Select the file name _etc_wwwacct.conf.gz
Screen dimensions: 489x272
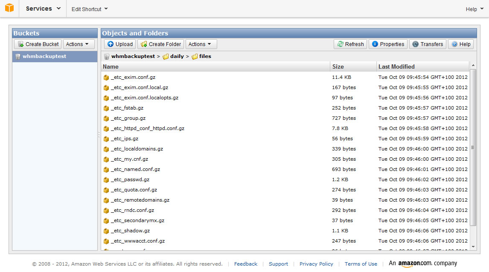138,241
